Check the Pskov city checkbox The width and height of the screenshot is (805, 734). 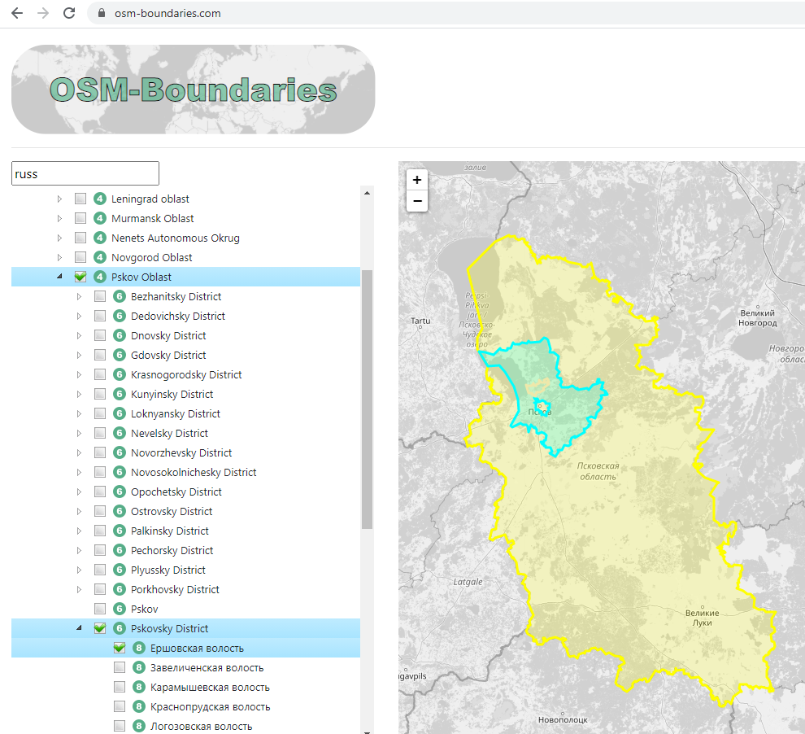pyautogui.click(x=99, y=609)
